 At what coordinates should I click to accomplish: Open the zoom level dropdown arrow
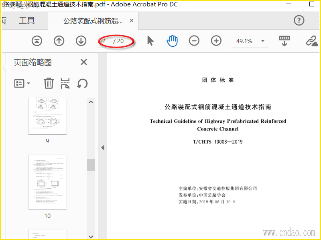pos(263,41)
